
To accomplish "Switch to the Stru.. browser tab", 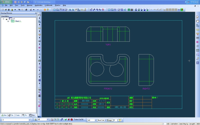I will coord(4,115).
